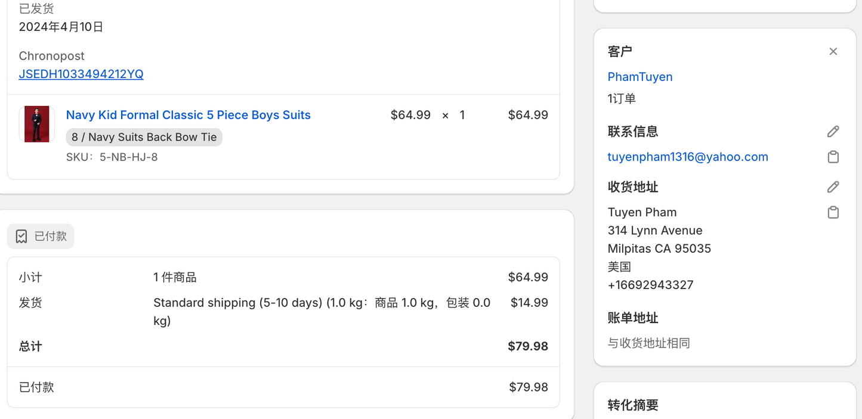
Task: Click the shipped date 2024年4月10日
Action: tap(61, 27)
